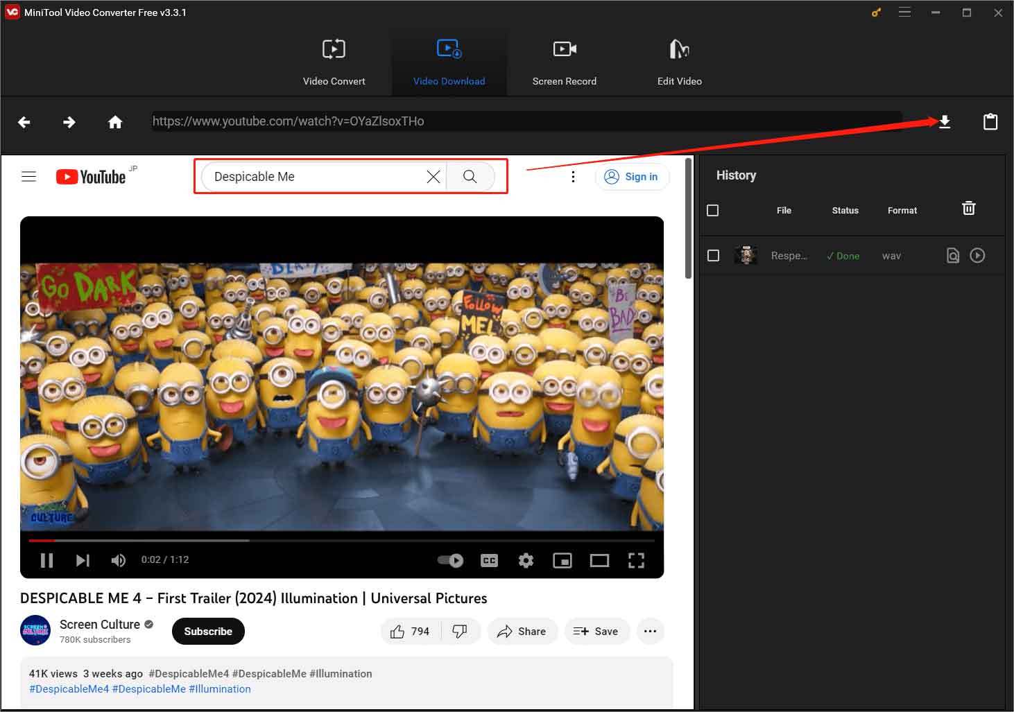The height and width of the screenshot is (712, 1014).
Task: Open MiniTool's hamburger settings menu
Action: [x=904, y=12]
